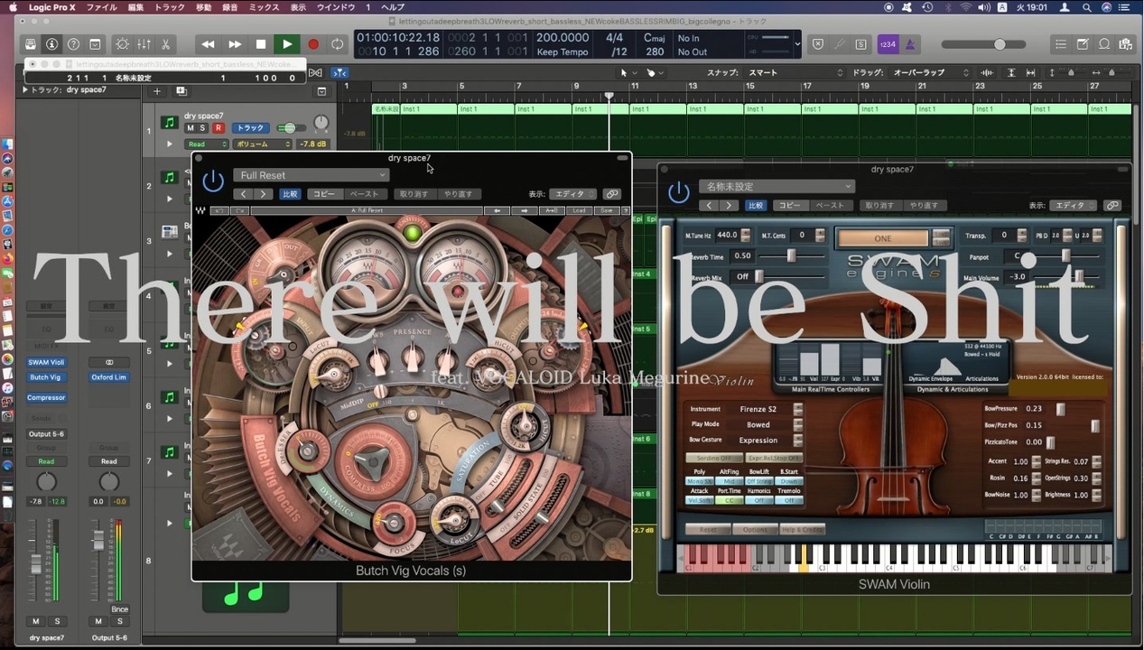Click the Options button in SWAM Violin
The image size is (1144, 650).
(754, 529)
